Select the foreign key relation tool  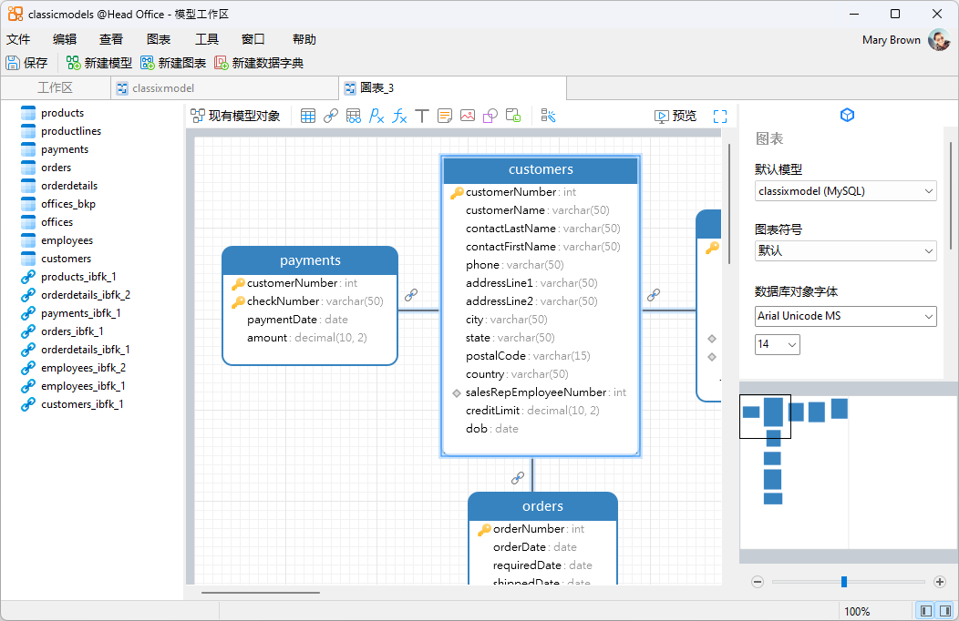tap(331, 116)
